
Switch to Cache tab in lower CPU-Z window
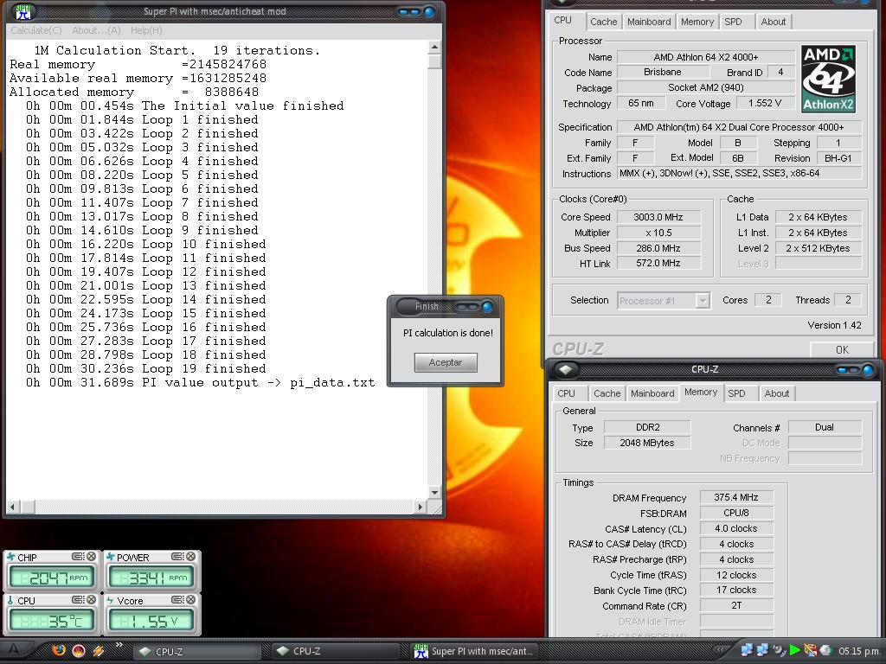pyautogui.click(x=607, y=393)
